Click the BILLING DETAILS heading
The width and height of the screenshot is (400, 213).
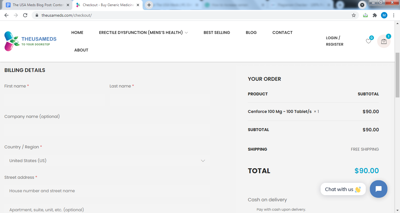pyautogui.click(x=25, y=70)
